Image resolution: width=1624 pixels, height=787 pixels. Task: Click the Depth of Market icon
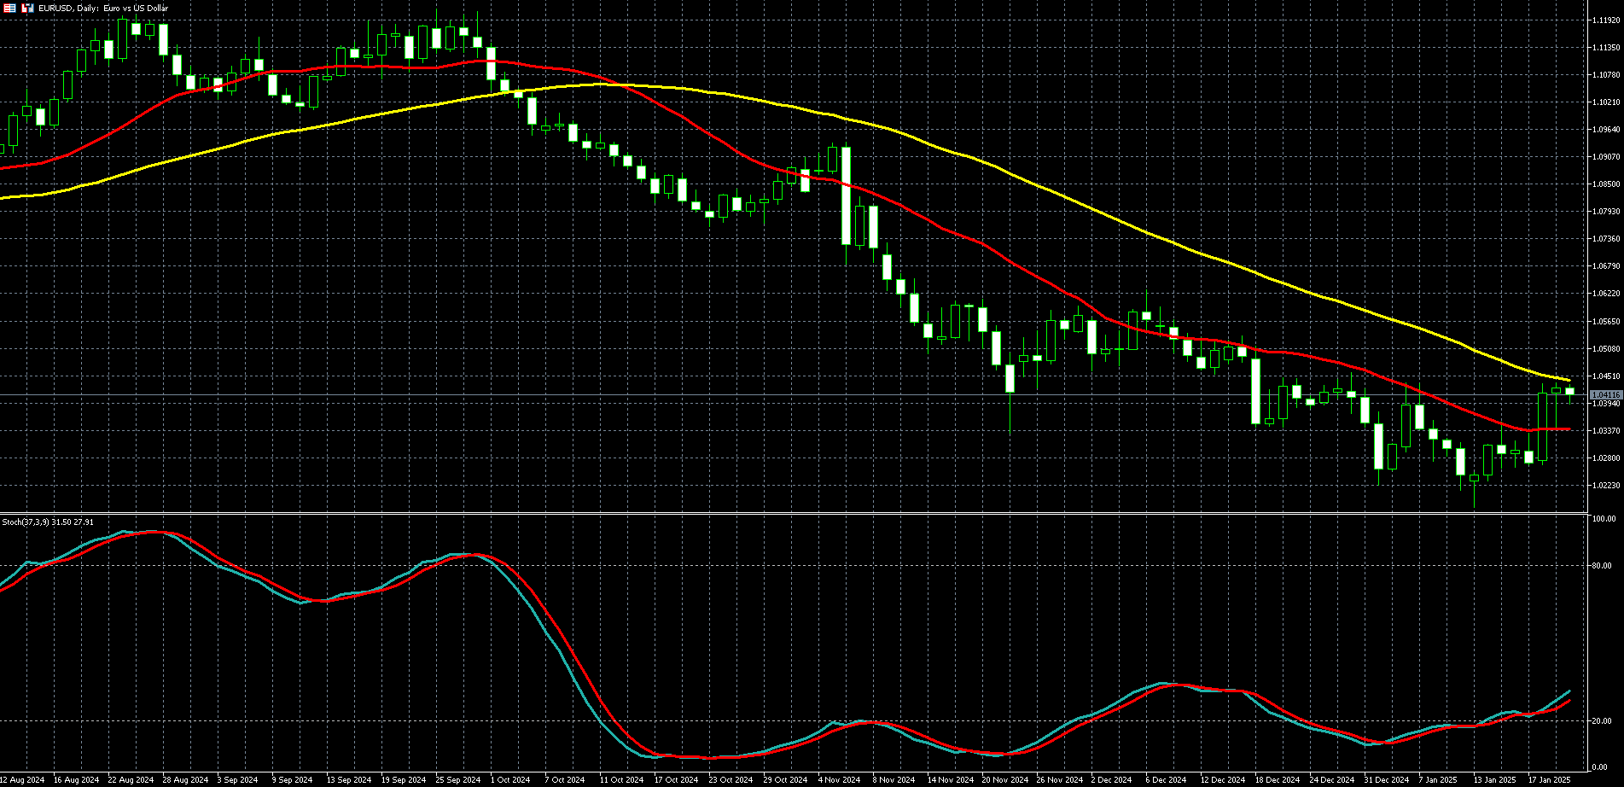(x=10, y=8)
